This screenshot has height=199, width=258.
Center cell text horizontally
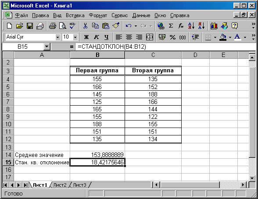pyautogui.click(x=129, y=37)
